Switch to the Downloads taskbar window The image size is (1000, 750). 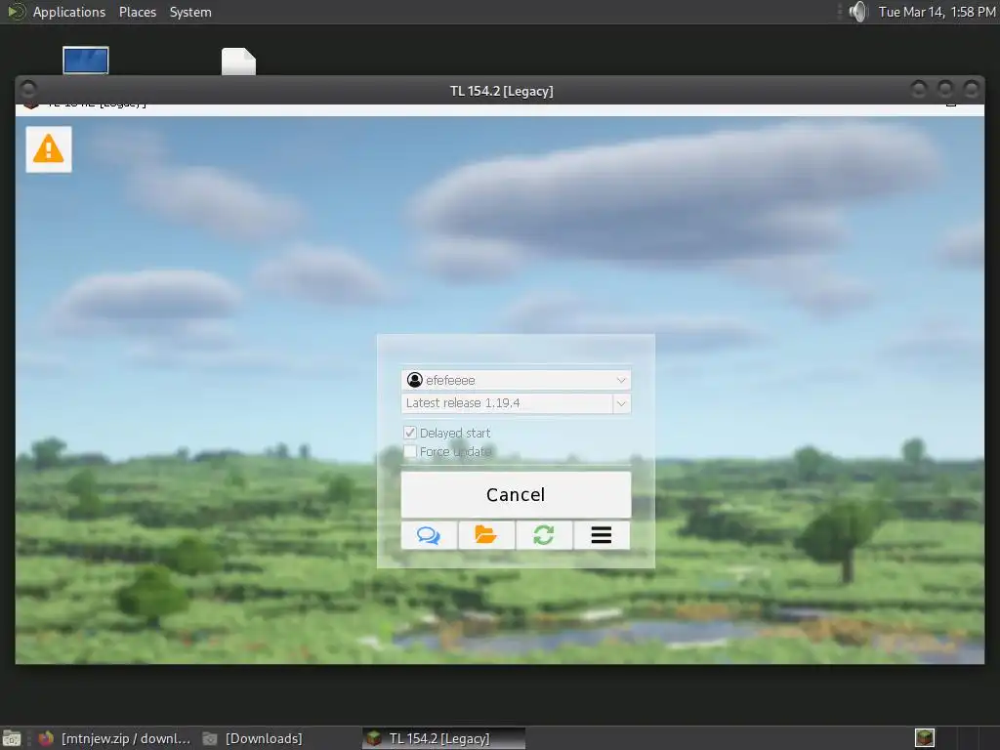coord(253,738)
